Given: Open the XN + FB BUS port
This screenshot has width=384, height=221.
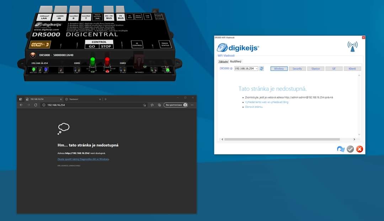Looking at the screenshot, I should (109, 17).
